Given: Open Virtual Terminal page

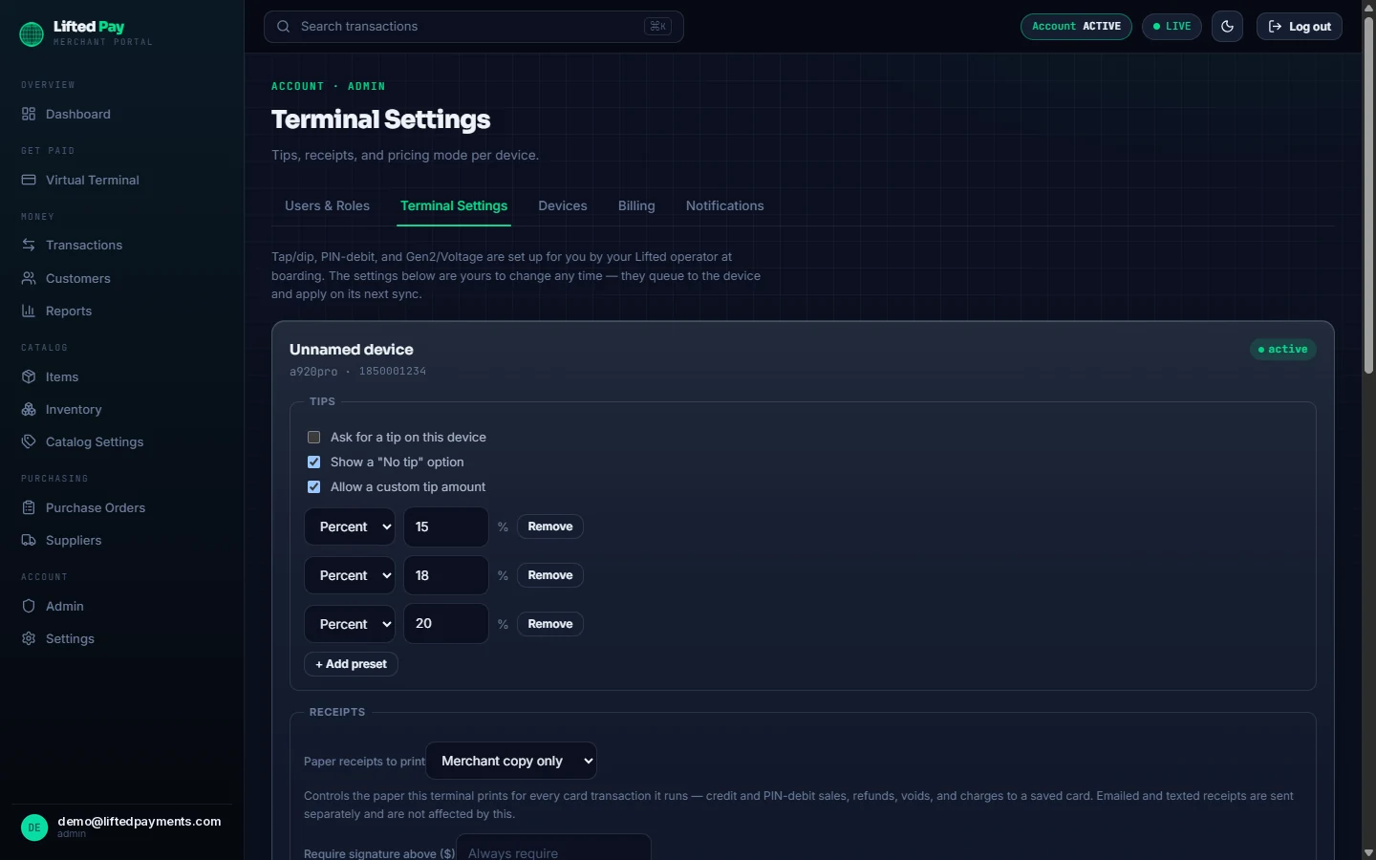Looking at the screenshot, I should [93, 180].
